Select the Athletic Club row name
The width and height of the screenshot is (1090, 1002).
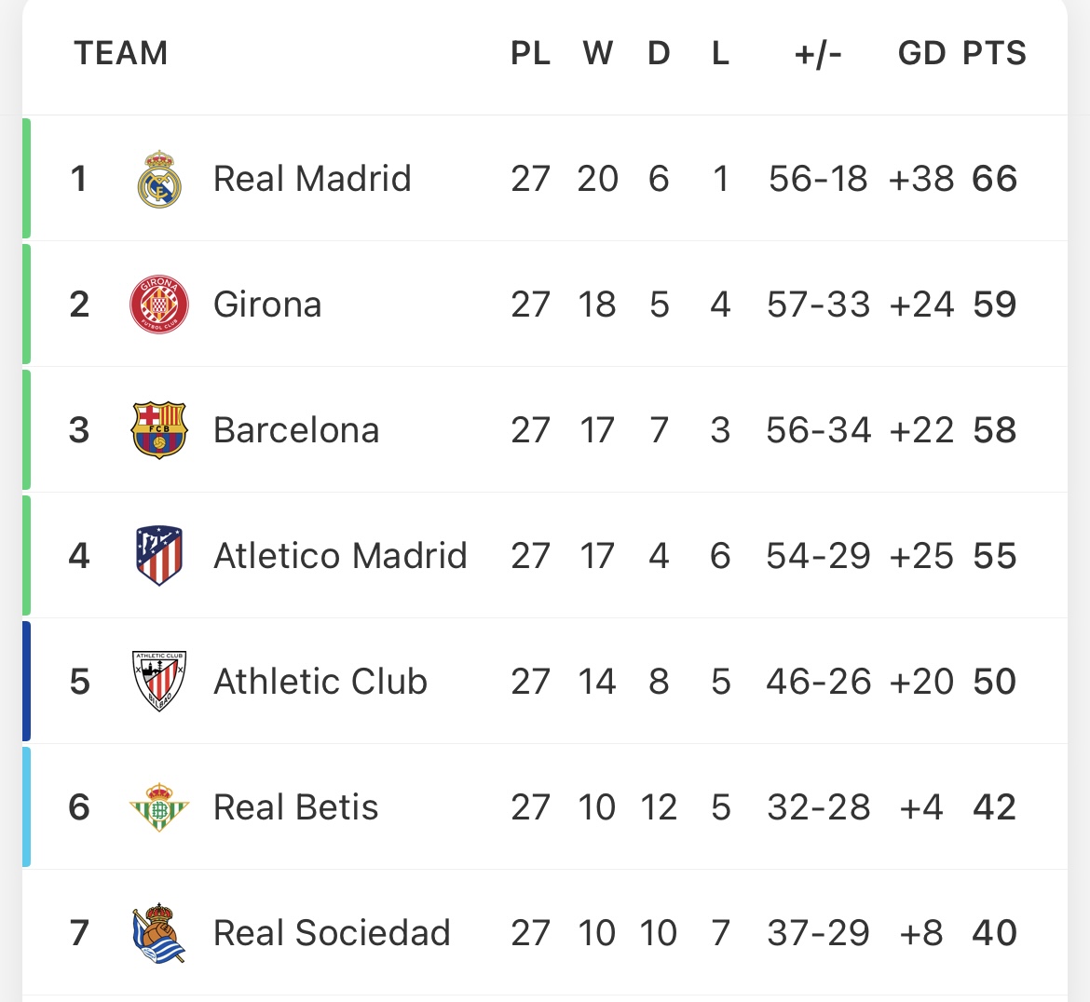(x=320, y=681)
